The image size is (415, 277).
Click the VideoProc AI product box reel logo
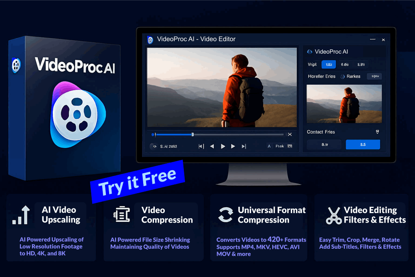point(78,114)
